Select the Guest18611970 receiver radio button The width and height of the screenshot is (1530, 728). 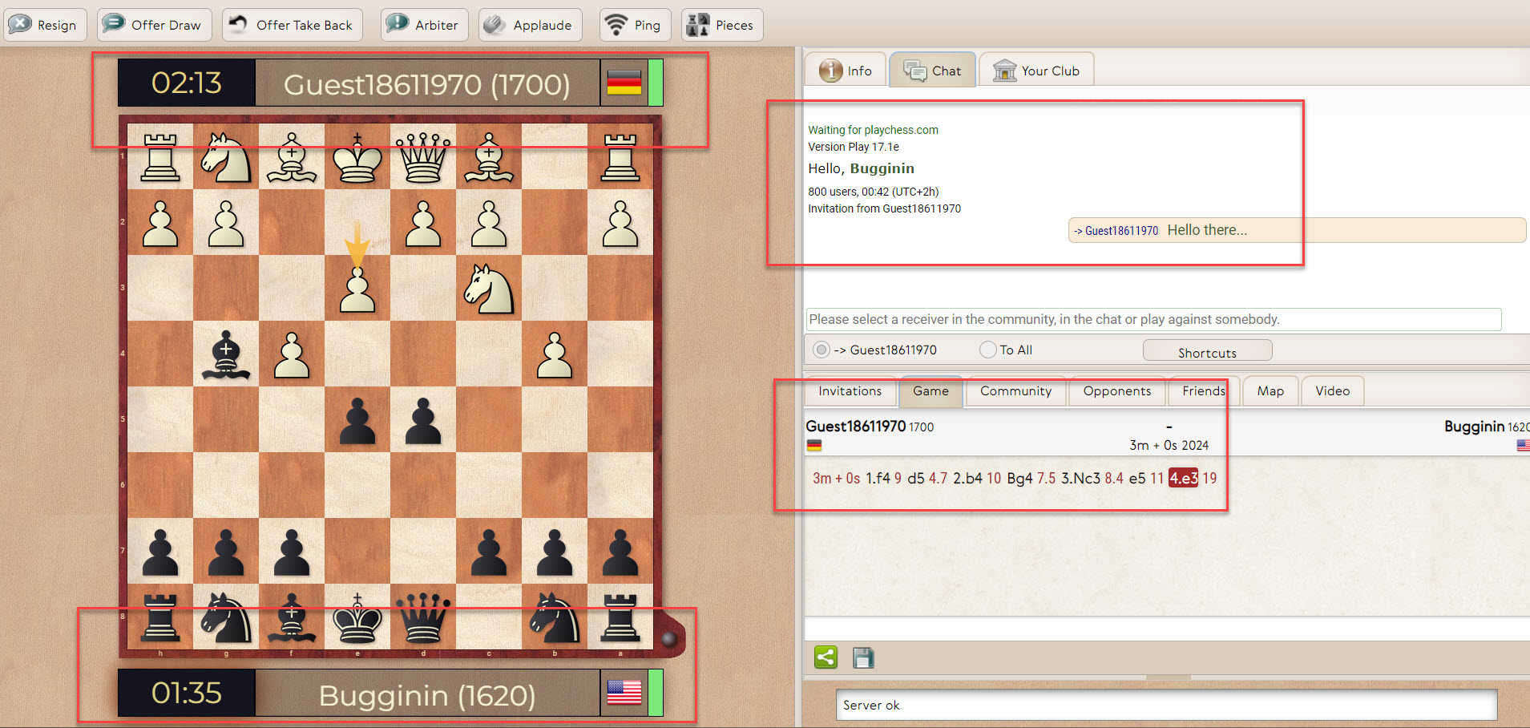click(x=822, y=350)
